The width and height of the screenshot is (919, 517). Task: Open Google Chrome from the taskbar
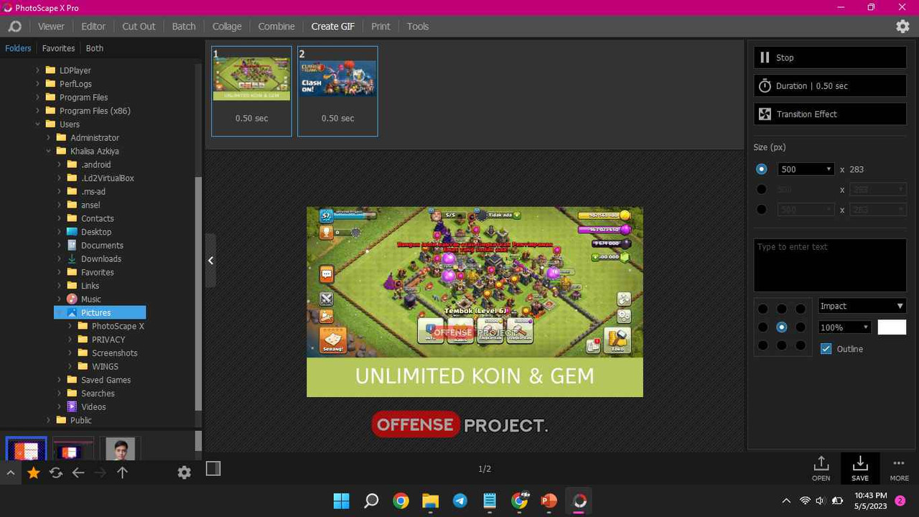point(401,500)
